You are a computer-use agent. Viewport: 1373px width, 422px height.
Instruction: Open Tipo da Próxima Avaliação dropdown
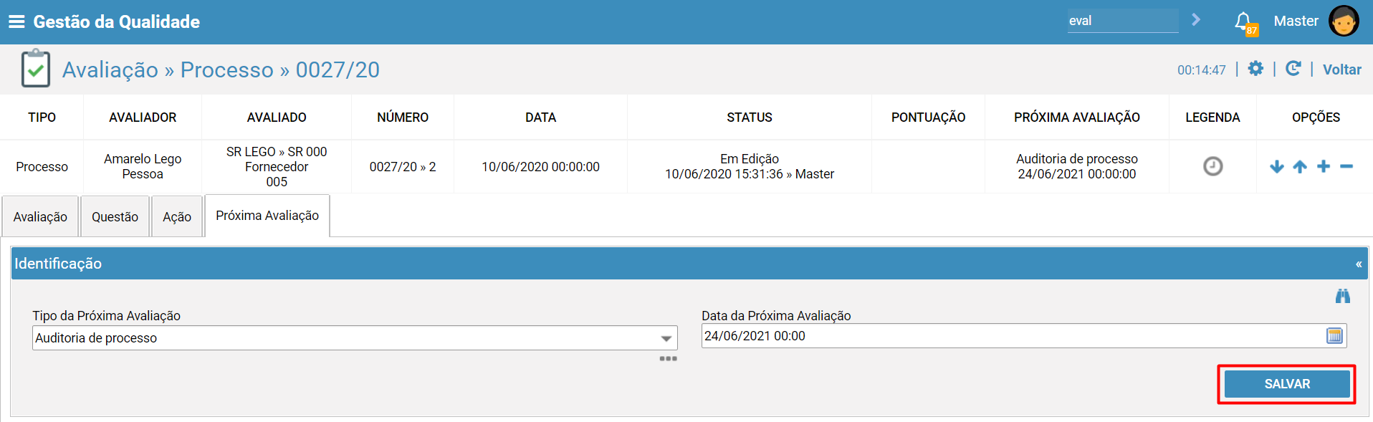(355, 338)
